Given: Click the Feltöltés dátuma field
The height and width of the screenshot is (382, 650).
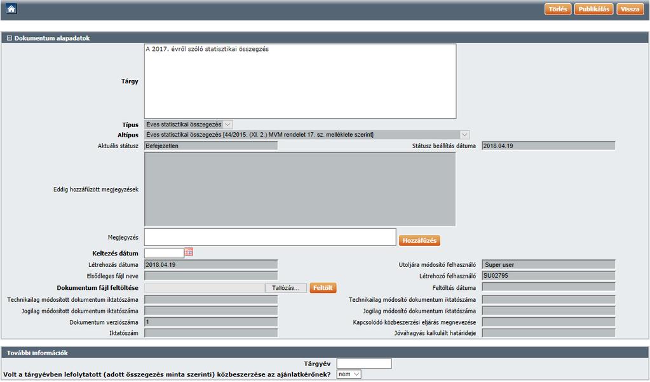Looking at the screenshot, I should (548, 287).
